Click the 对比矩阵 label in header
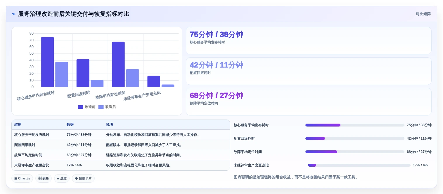 [423, 14]
